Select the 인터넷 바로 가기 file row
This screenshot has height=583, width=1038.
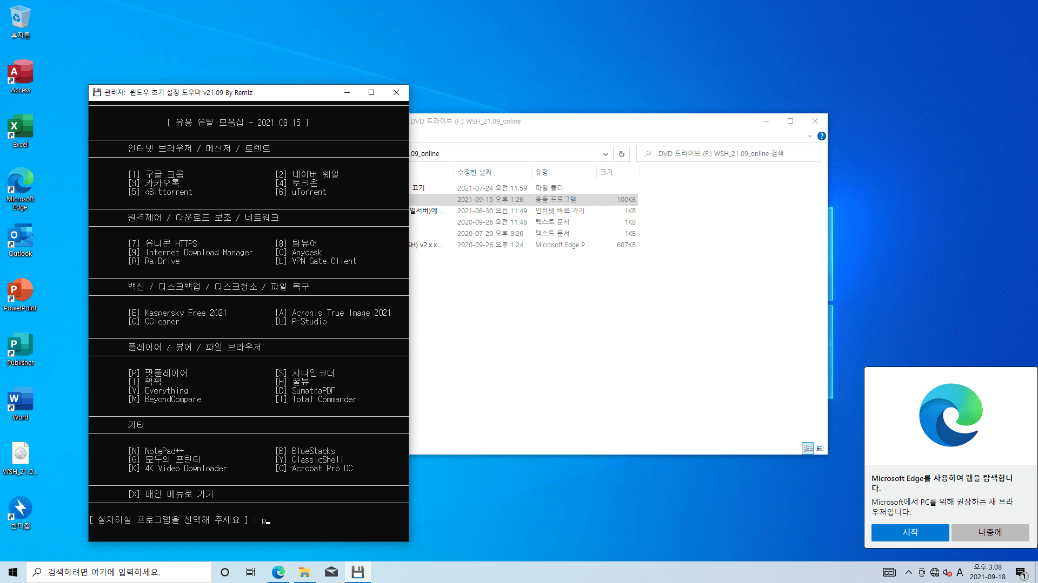click(x=523, y=211)
